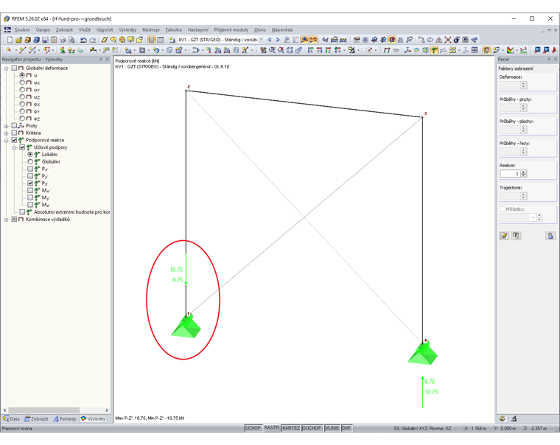Open the Výpočet menu
Screen dimensions: 560x445
tap(105, 29)
